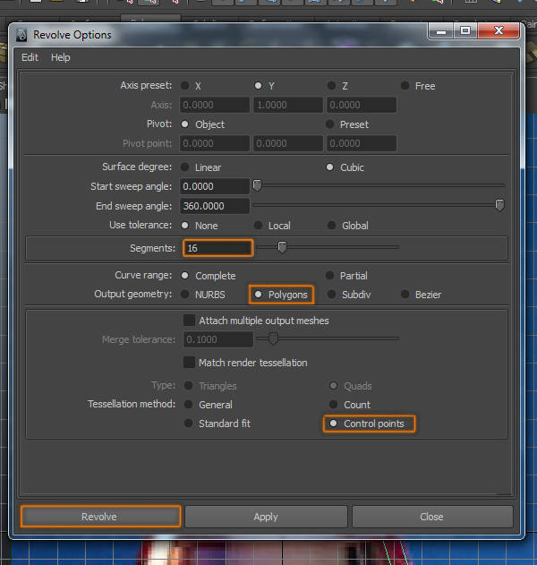Select Standard fit tessellation method

pos(189,424)
